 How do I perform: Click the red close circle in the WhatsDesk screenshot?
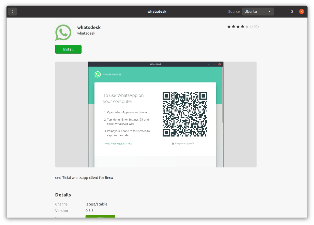(219, 64)
